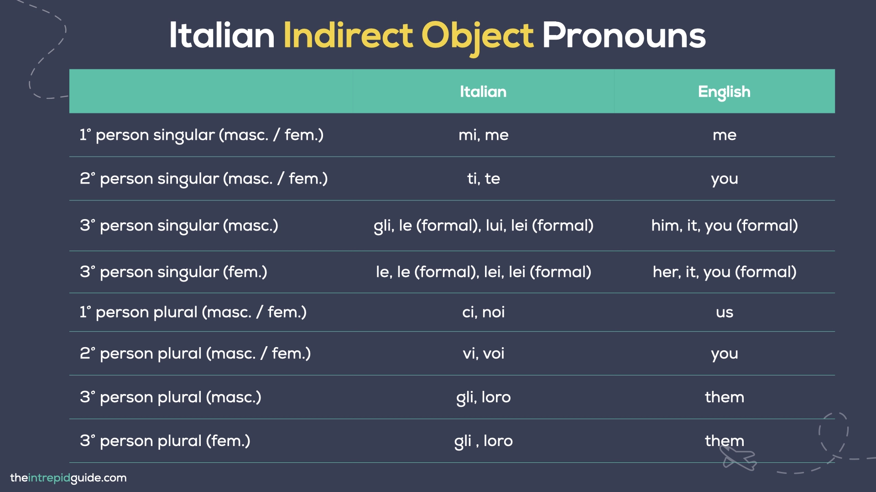Click "her, it, you (formal)" translation
The image size is (876, 492).
(724, 272)
